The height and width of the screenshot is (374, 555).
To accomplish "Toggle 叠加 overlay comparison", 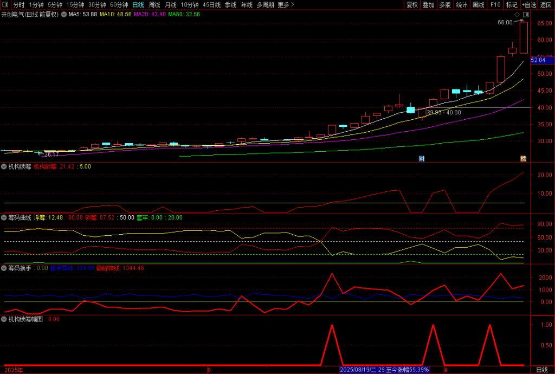I will point(428,5).
